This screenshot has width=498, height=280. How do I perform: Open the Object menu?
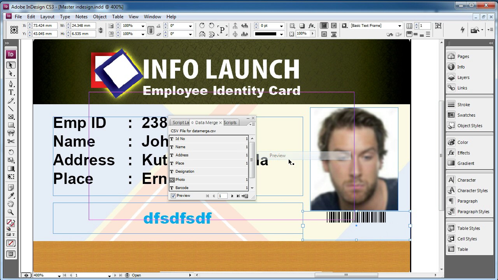coord(100,17)
